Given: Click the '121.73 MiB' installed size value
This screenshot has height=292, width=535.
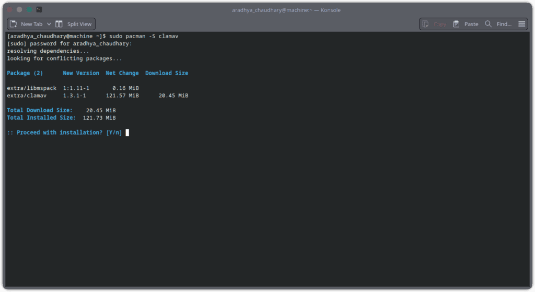Looking at the screenshot, I should (99, 118).
